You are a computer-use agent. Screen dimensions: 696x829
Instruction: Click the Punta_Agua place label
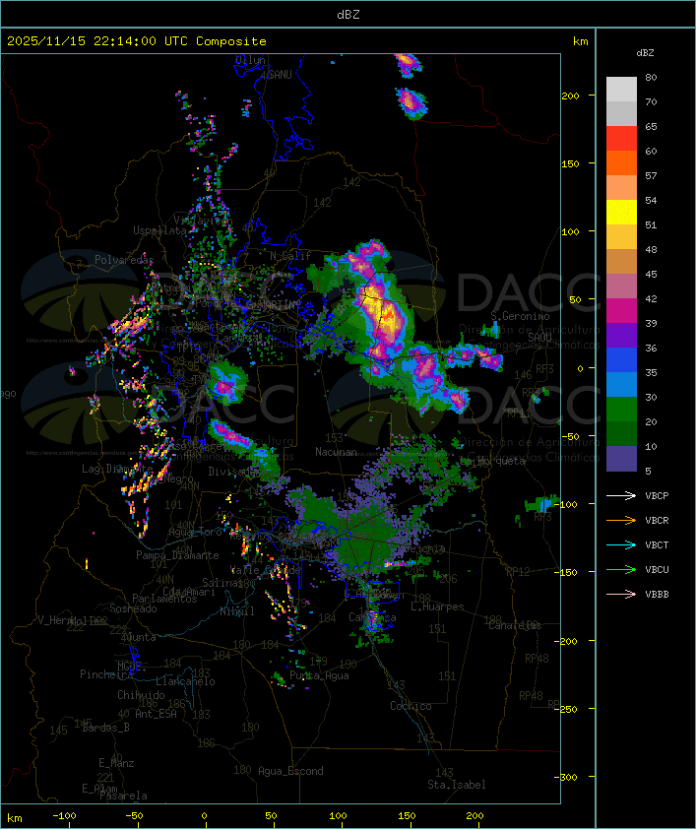[319, 675]
